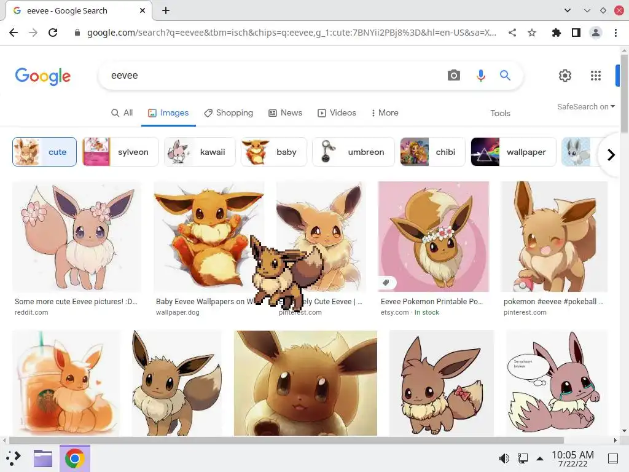Click the 10:05 AM clock

tap(572, 458)
